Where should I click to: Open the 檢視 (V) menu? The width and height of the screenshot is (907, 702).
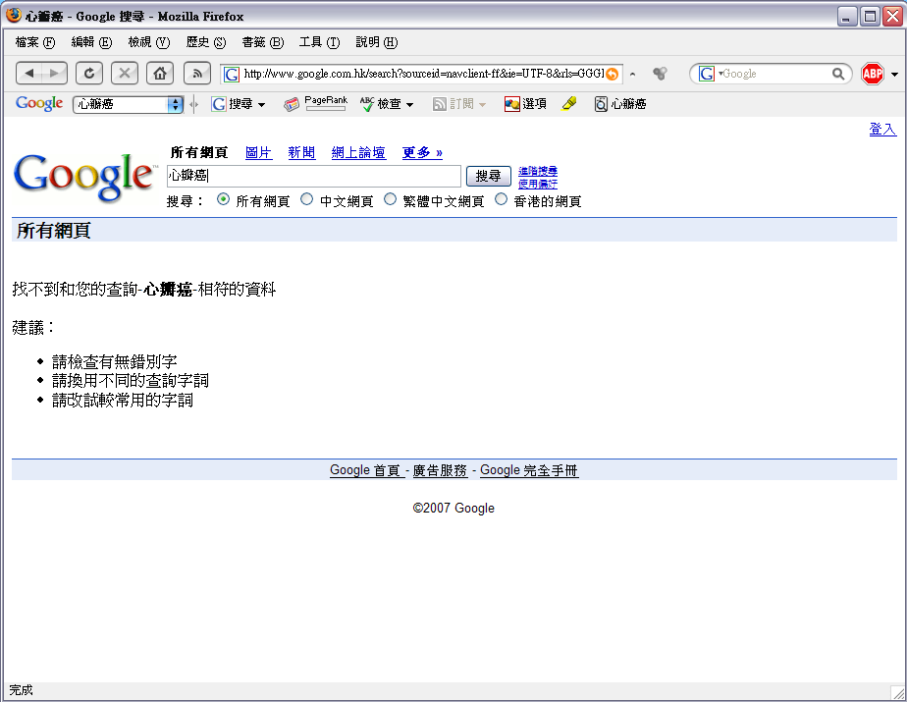click(148, 42)
